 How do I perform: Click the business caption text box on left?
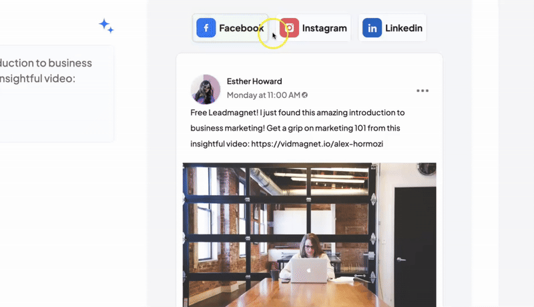coord(56,94)
